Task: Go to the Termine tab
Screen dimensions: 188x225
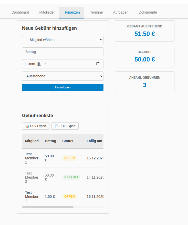Action: (96, 12)
